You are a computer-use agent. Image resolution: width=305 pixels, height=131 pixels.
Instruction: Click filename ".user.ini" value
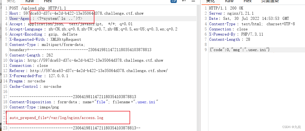[145, 102]
